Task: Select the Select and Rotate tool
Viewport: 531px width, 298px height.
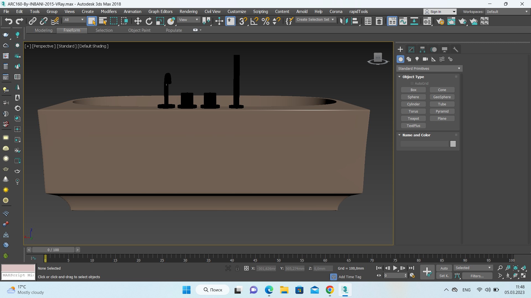Action: [x=149, y=21]
